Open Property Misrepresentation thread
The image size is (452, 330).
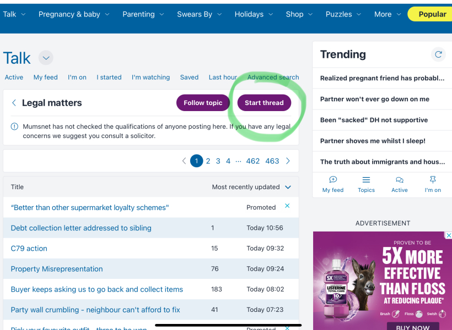(57, 269)
